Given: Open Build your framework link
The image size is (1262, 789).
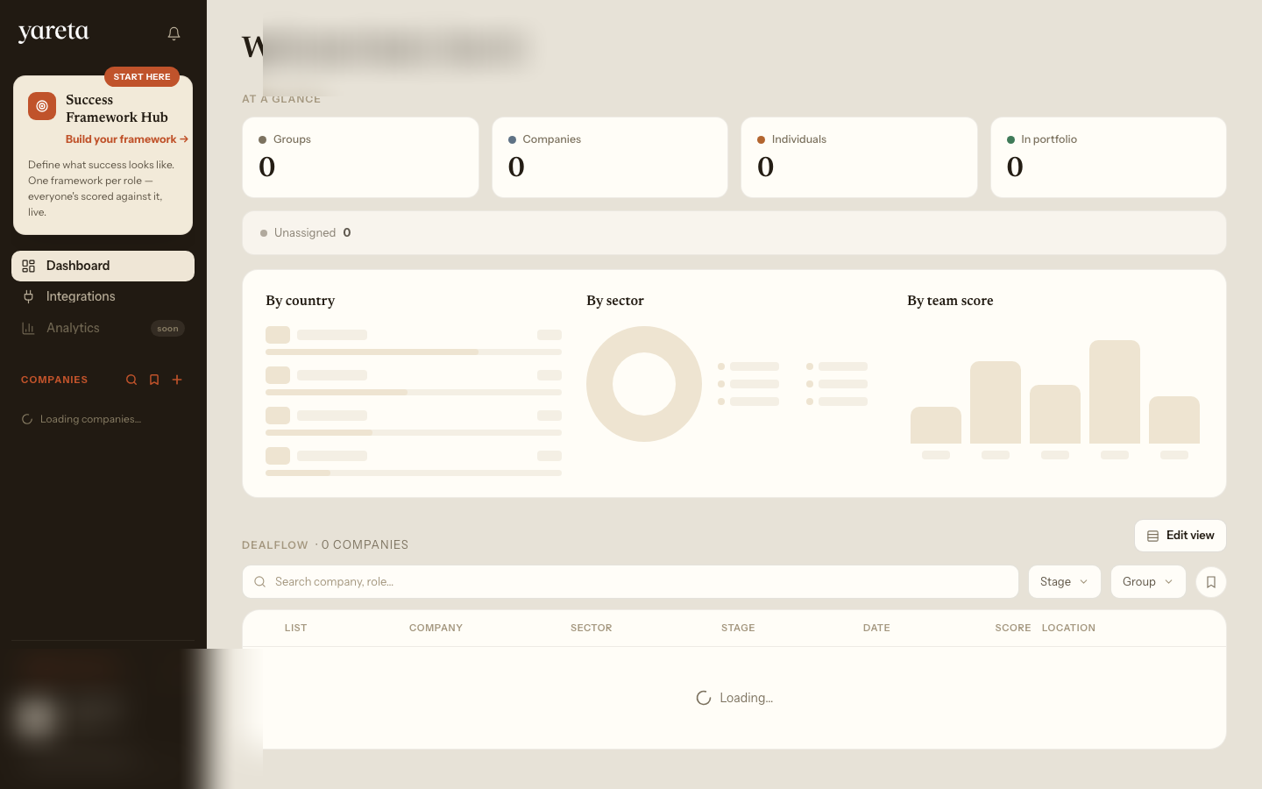Looking at the screenshot, I should pyautogui.click(x=127, y=139).
